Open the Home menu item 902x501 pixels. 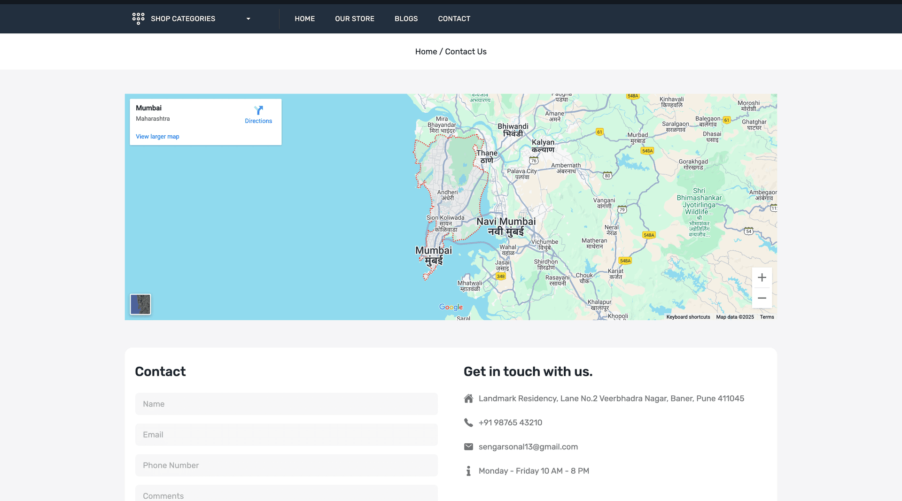[x=304, y=19]
